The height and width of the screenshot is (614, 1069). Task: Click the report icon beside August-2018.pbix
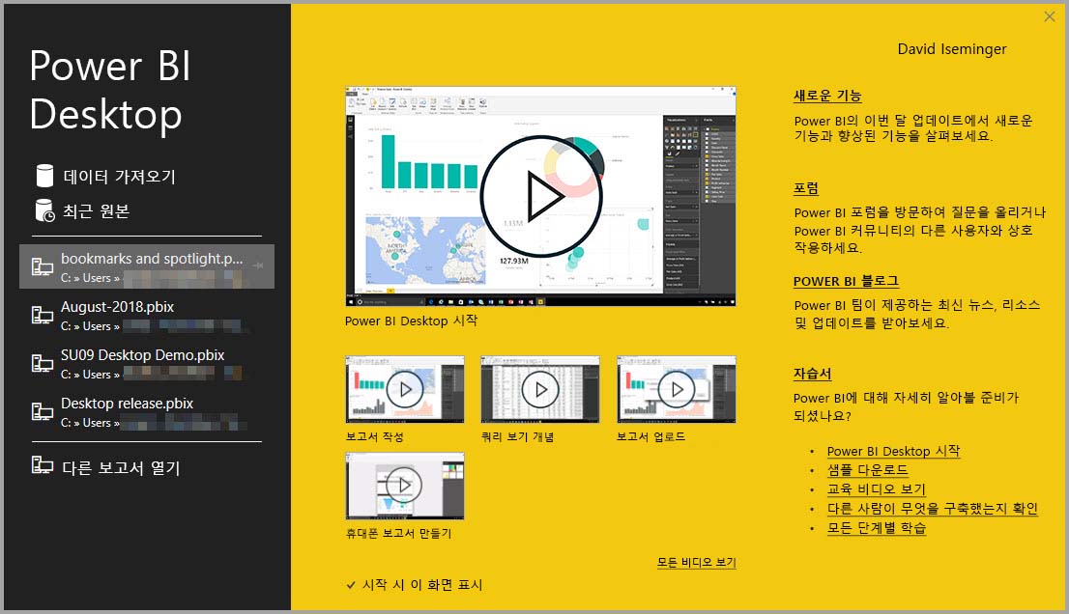click(43, 315)
